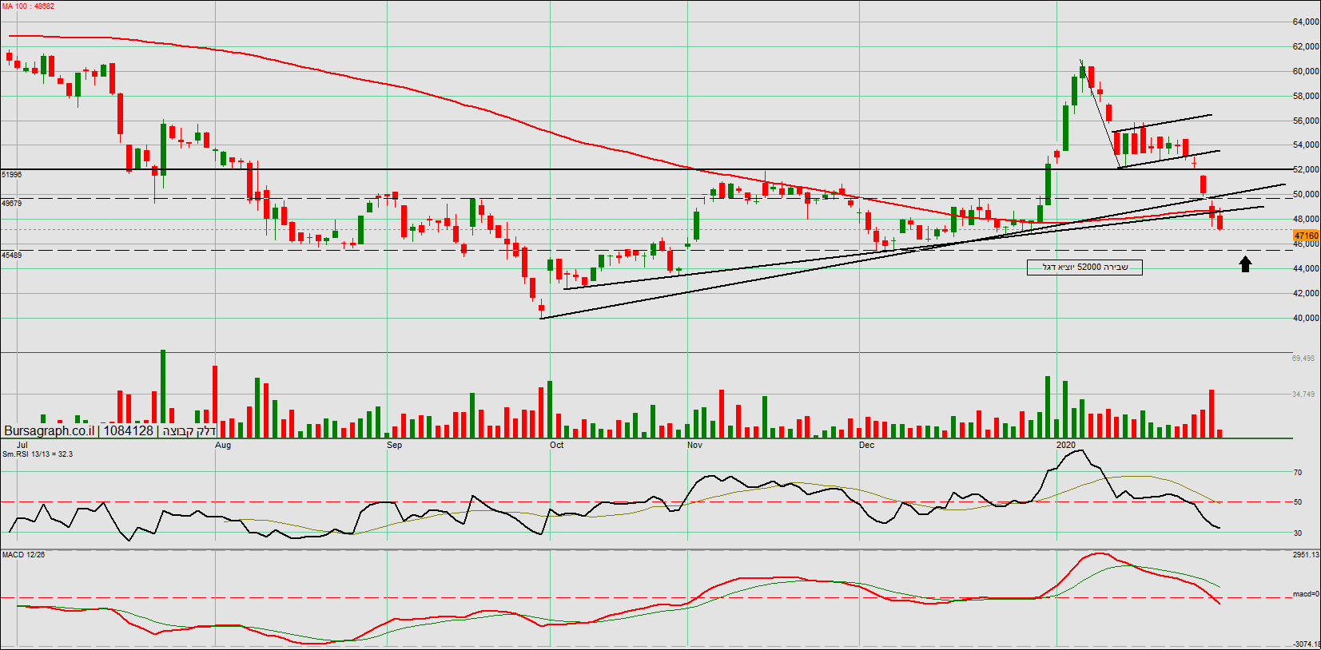Click the orange 47160 current price tag
This screenshot has width=1321, height=650.
pyautogui.click(x=1306, y=236)
